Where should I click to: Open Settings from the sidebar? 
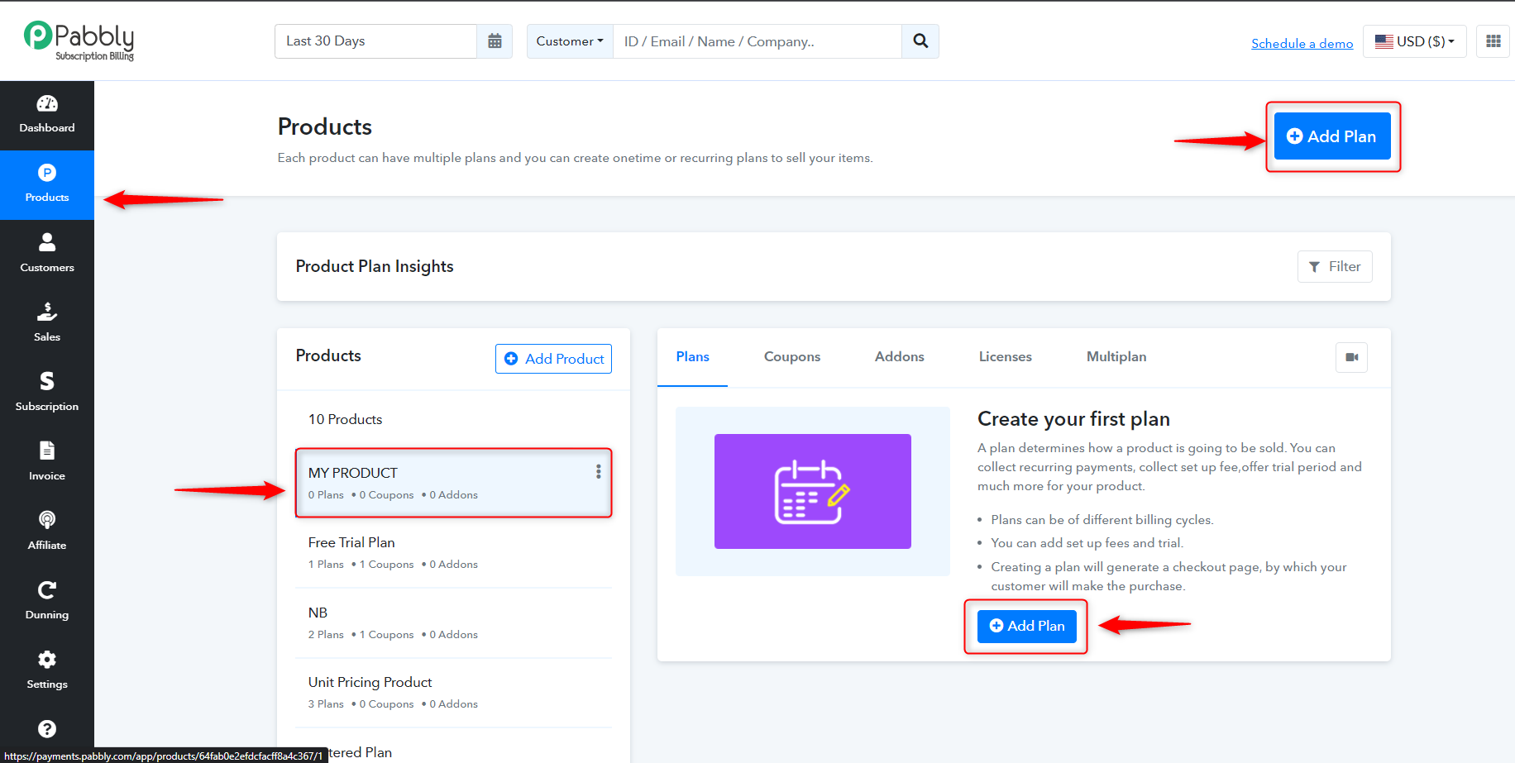[47, 670]
